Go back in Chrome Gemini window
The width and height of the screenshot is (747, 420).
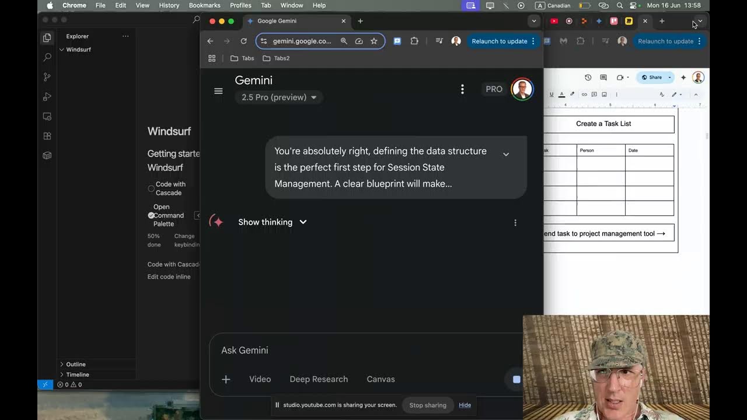210,41
